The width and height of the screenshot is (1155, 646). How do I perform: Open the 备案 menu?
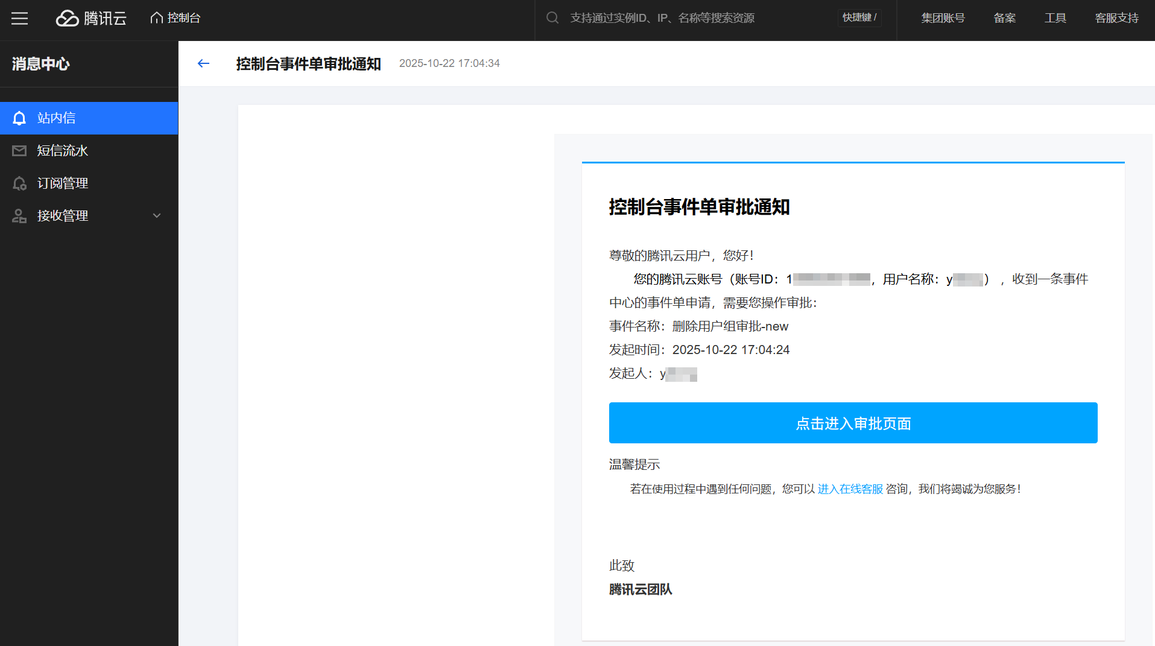[1004, 18]
